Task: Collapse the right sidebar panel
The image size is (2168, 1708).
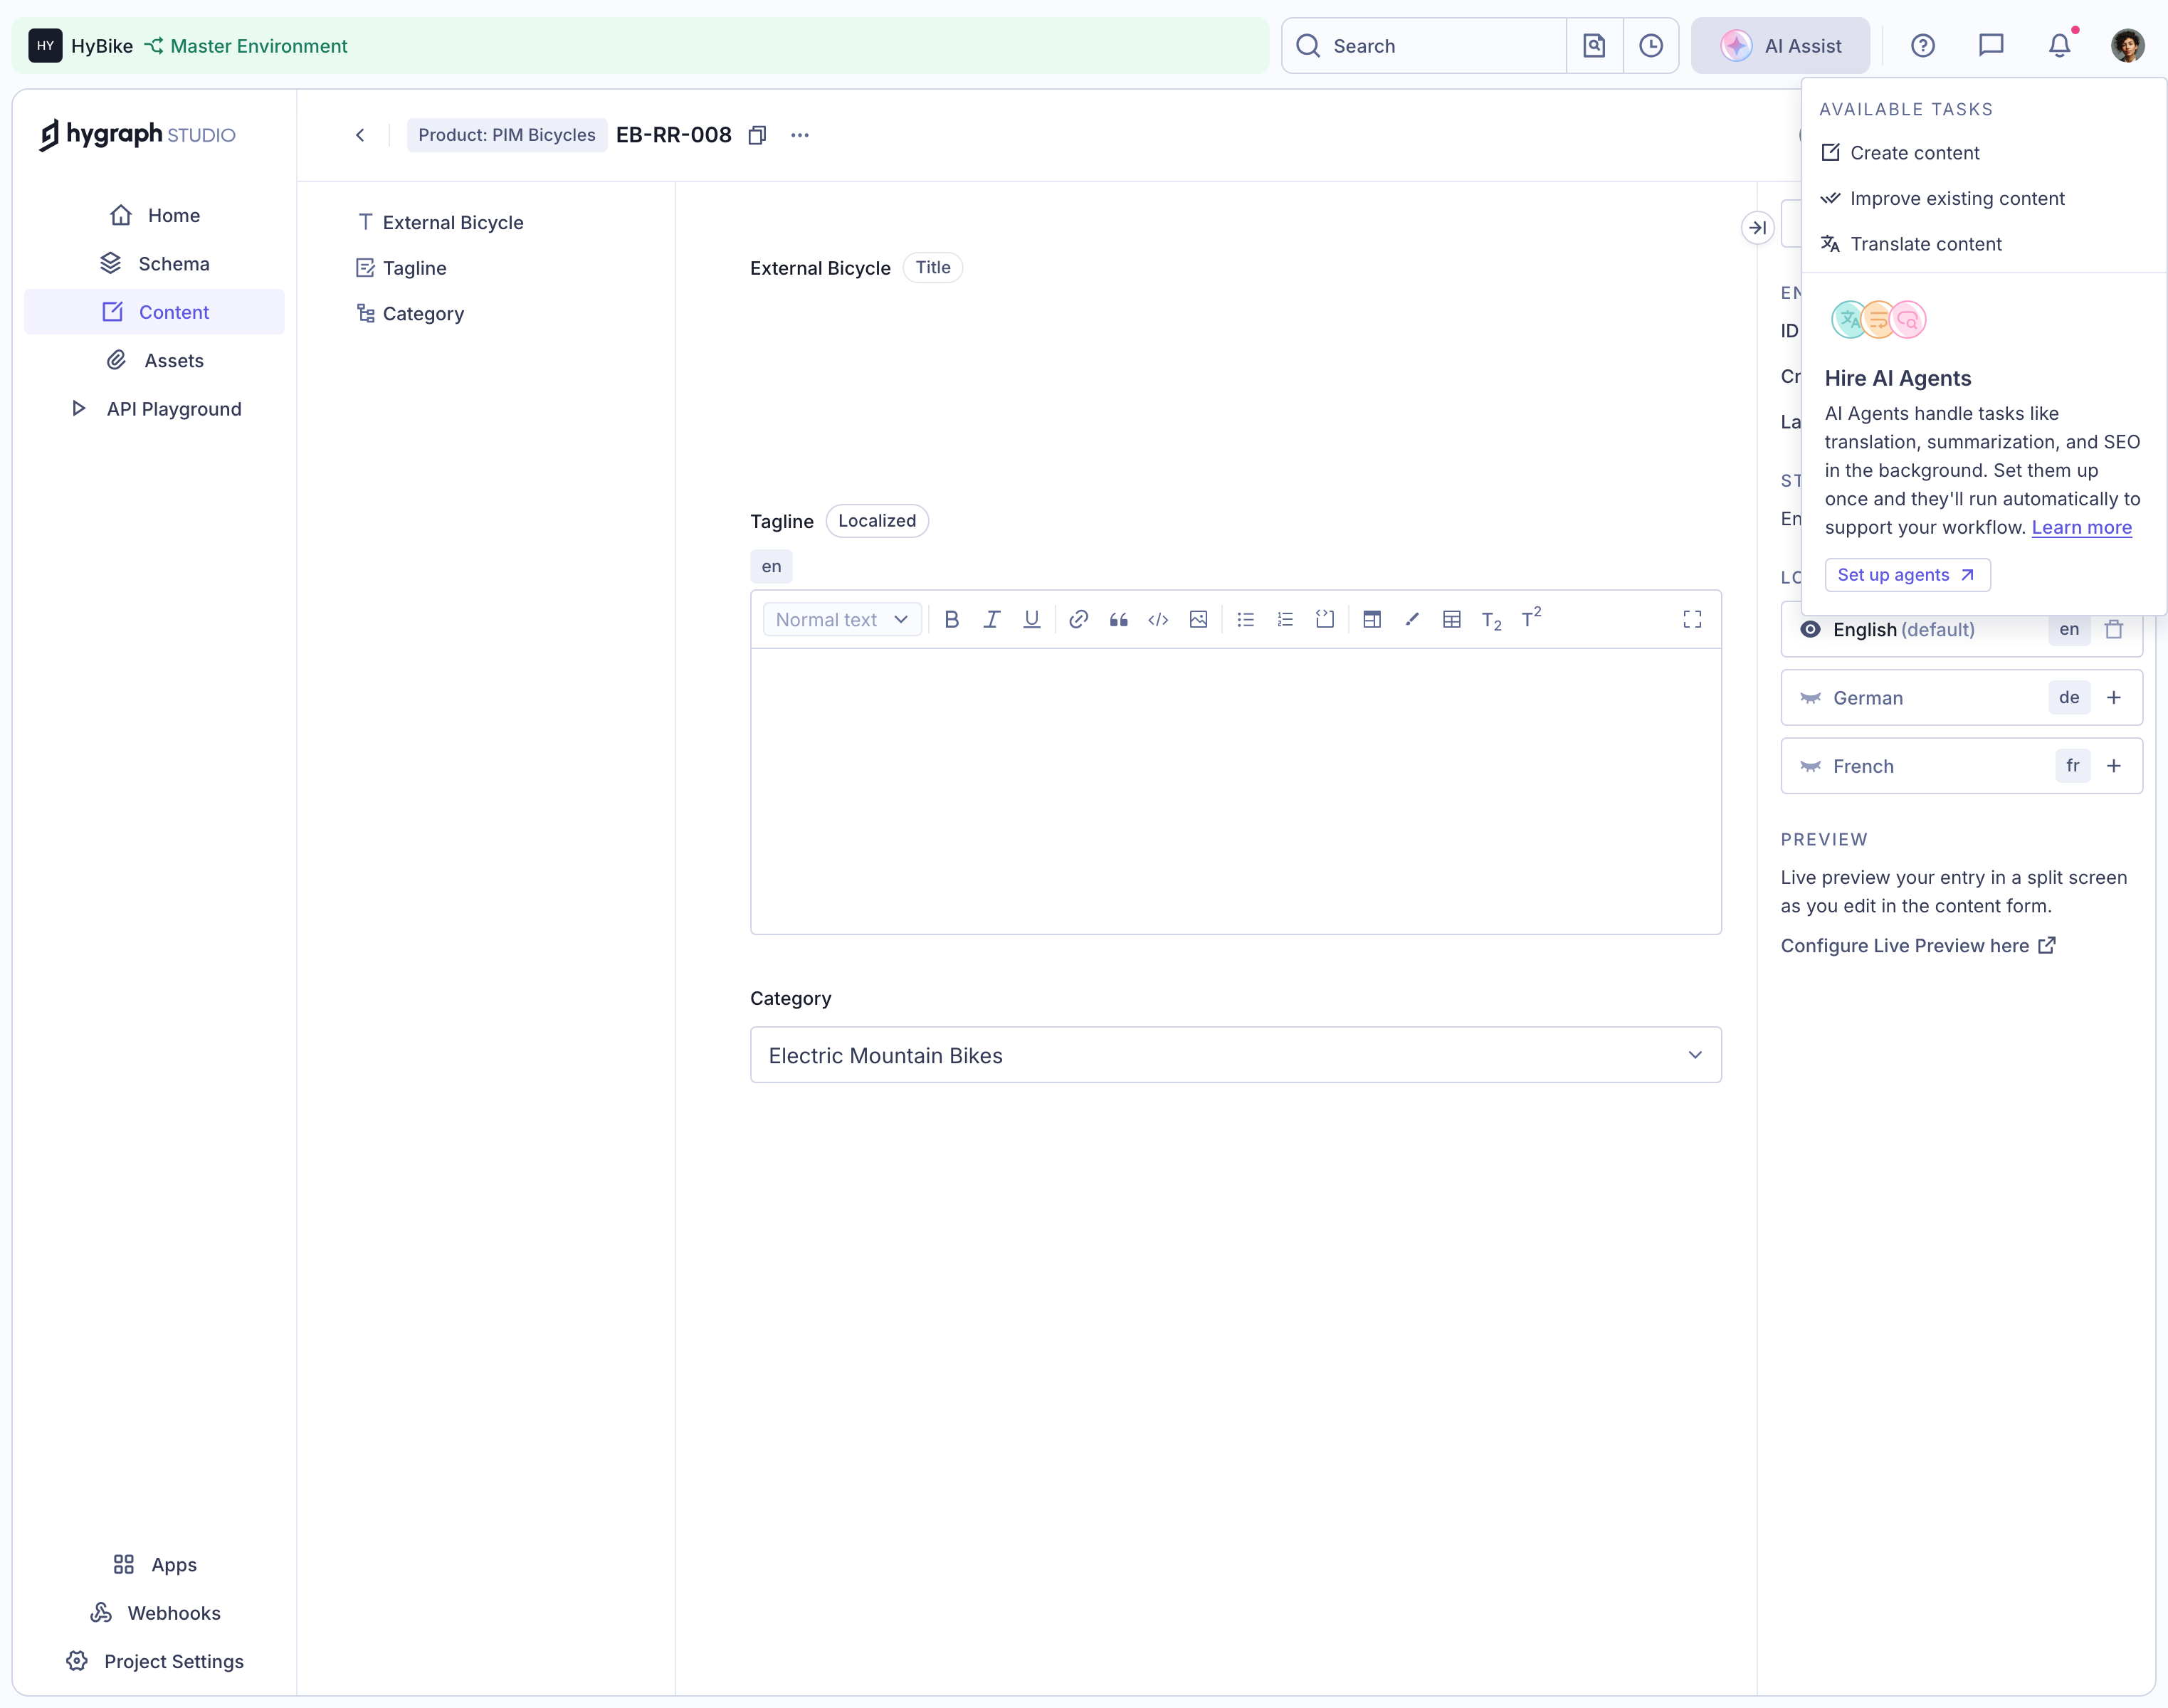Action: coord(1757,228)
